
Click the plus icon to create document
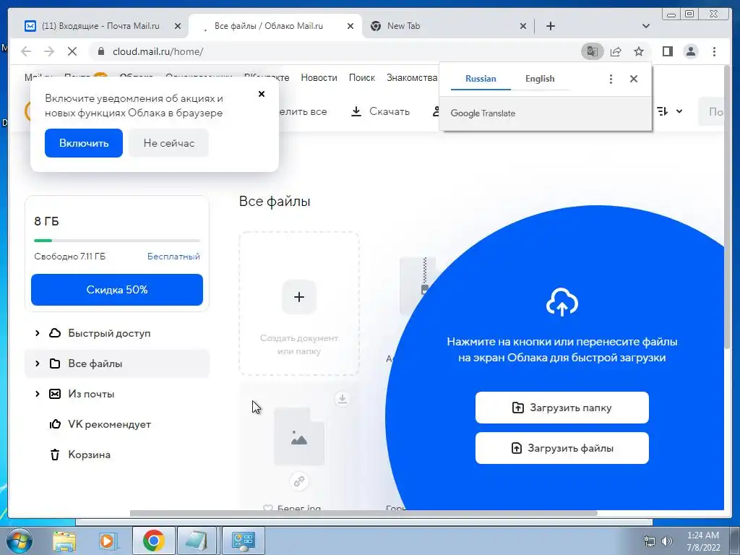point(298,297)
